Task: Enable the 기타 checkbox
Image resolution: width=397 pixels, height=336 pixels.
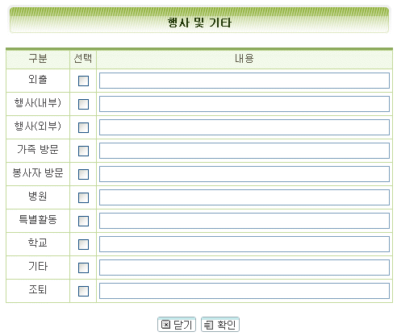Action: click(83, 268)
